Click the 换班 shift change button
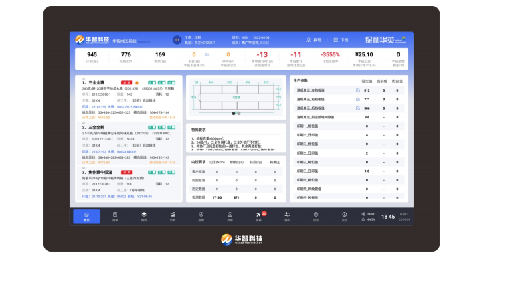 [x=313, y=40]
